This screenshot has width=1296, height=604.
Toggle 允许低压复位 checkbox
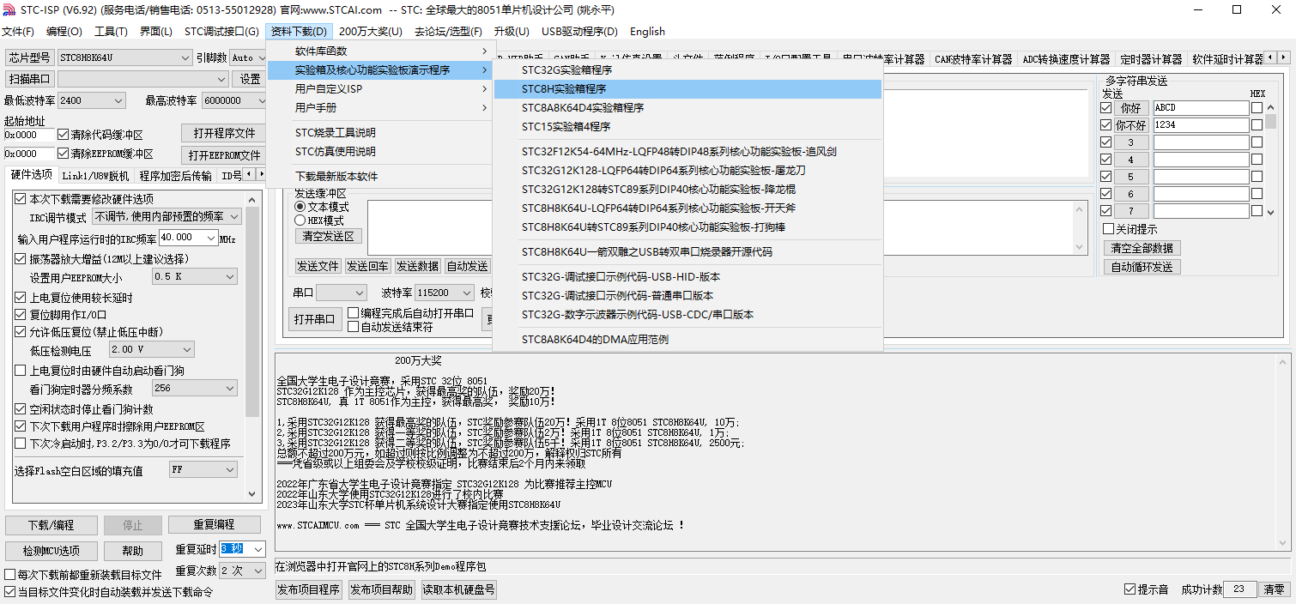(x=21, y=332)
